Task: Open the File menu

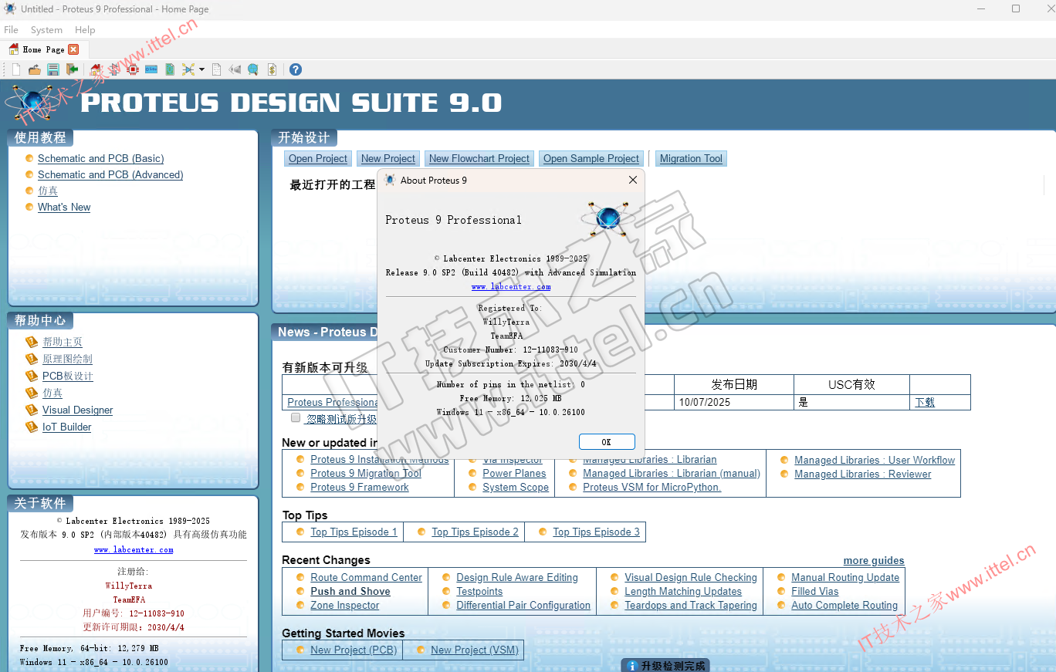Action: click(x=11, y=30)
